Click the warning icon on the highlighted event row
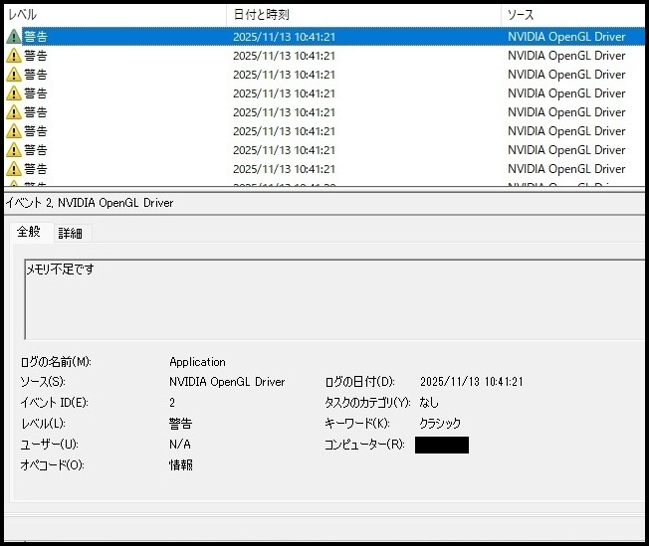Image resolution: width=649 pixels, height=546 pixels. [x=14, y=37]
